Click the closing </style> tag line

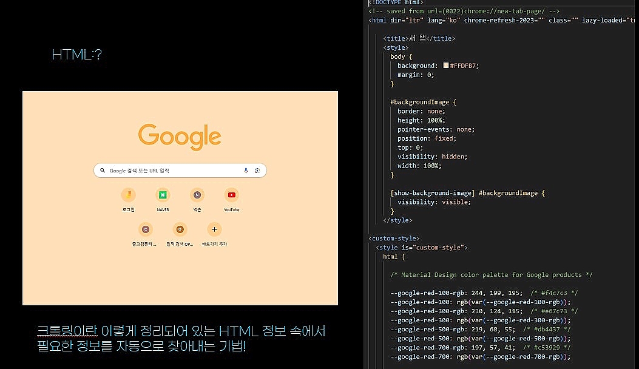(x=397, y=220)
